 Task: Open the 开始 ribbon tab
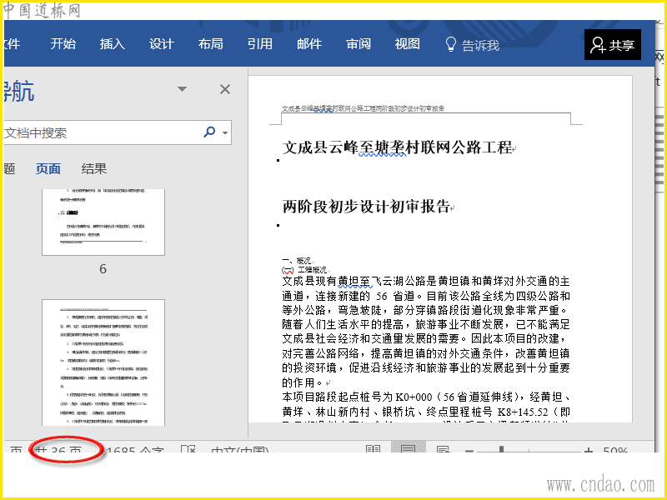tap(63, 44)
